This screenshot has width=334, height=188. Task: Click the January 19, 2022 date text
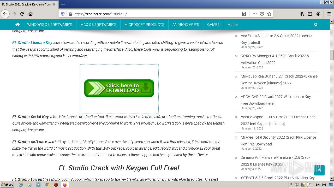[x=252, y=128]
